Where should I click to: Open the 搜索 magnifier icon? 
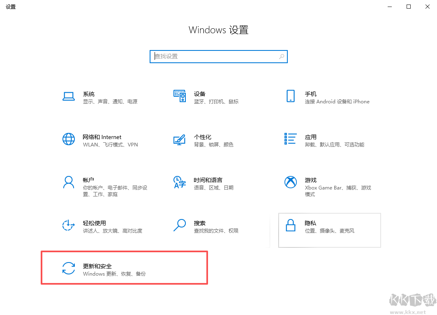[180, 225]
